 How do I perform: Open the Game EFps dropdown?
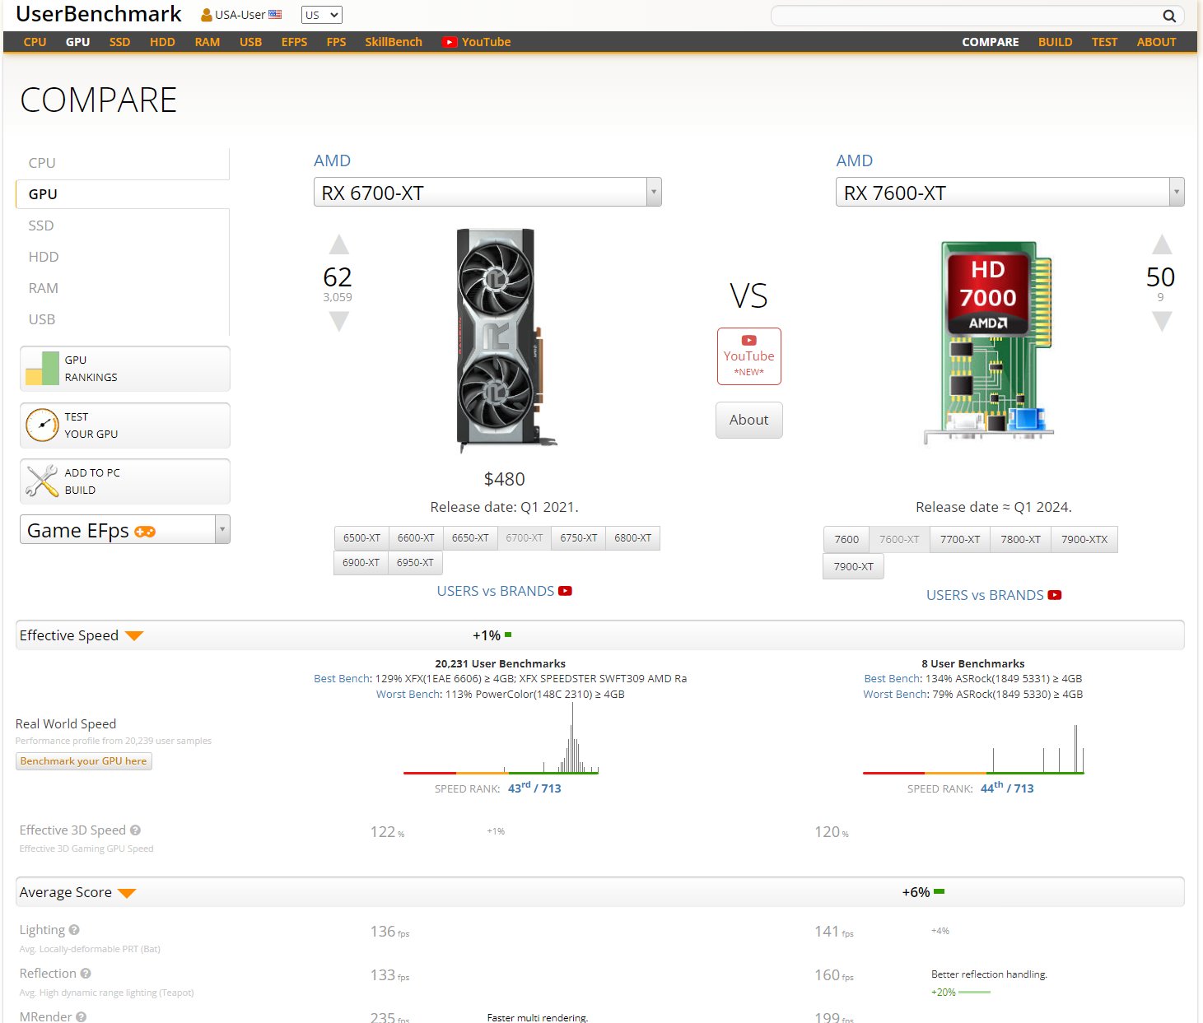click(124, 530)
